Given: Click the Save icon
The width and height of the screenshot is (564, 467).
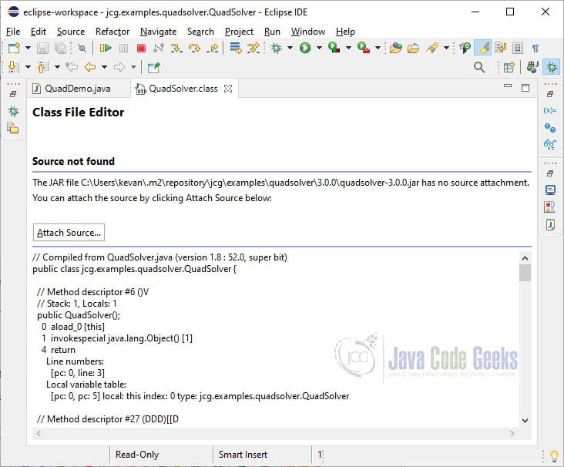Looking at the screenshot, I should pyautogui.click(x=43, y=48).
